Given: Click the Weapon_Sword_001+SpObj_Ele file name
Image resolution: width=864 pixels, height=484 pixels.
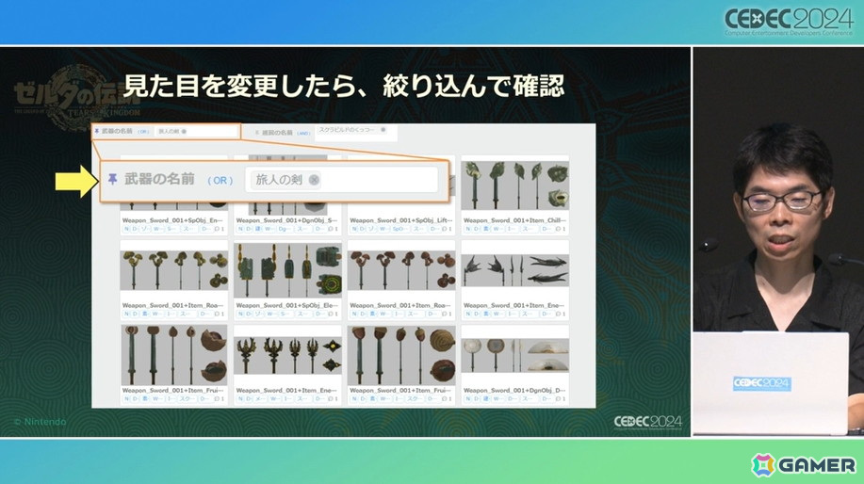Looking at the screenshot, I should click(x=286, y=305).
